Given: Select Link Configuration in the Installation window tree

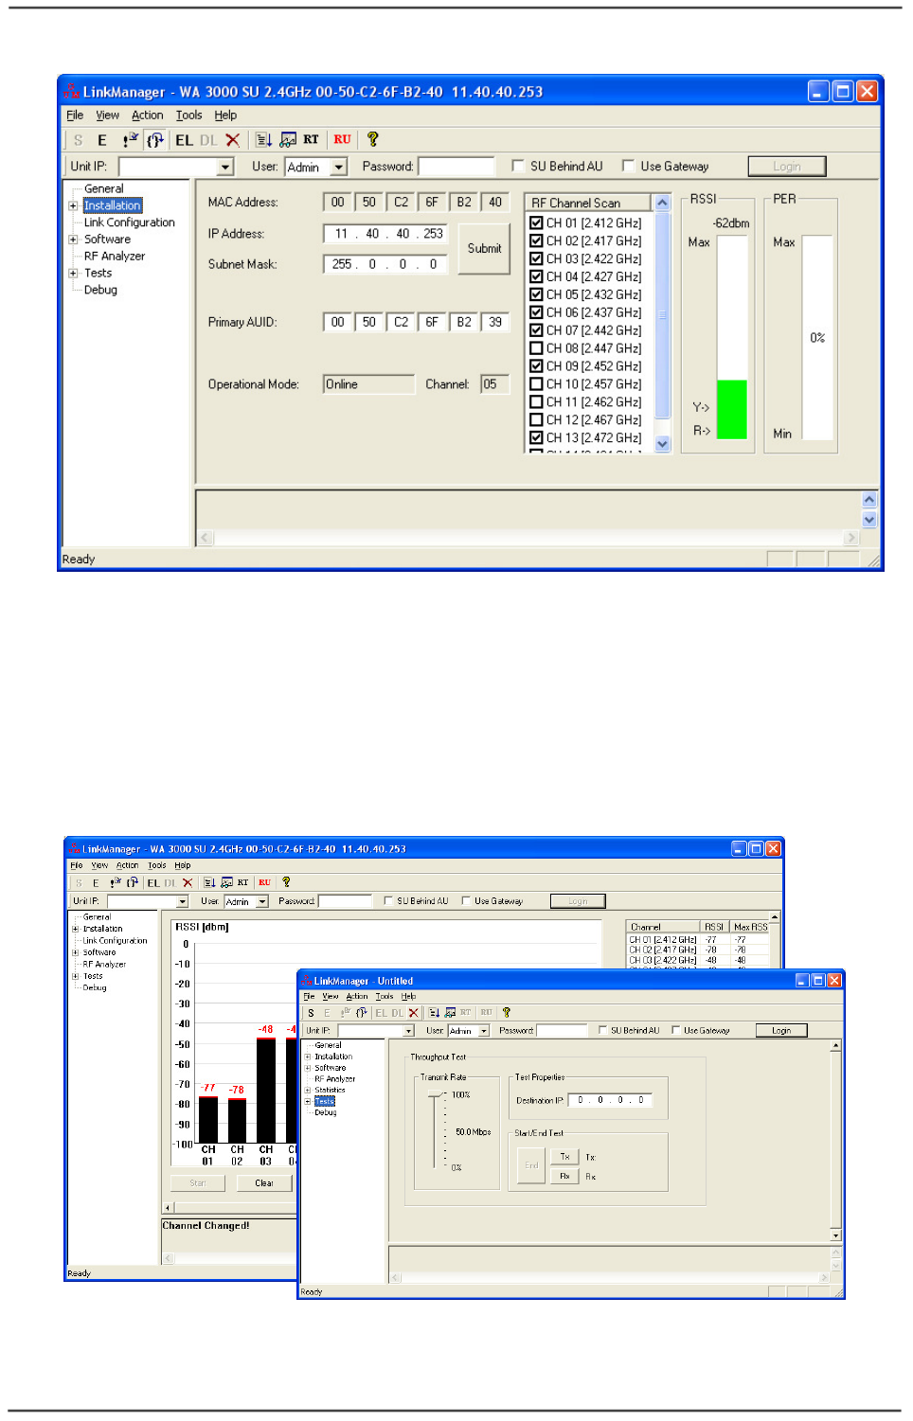Looking at the screenshot, I should coord(129,222).
